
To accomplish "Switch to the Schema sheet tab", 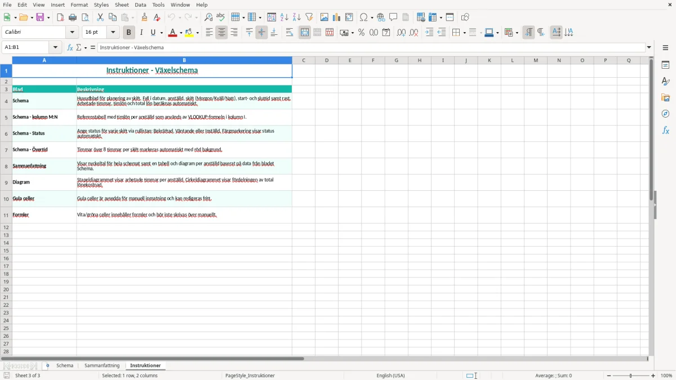I will coord(65,366).
